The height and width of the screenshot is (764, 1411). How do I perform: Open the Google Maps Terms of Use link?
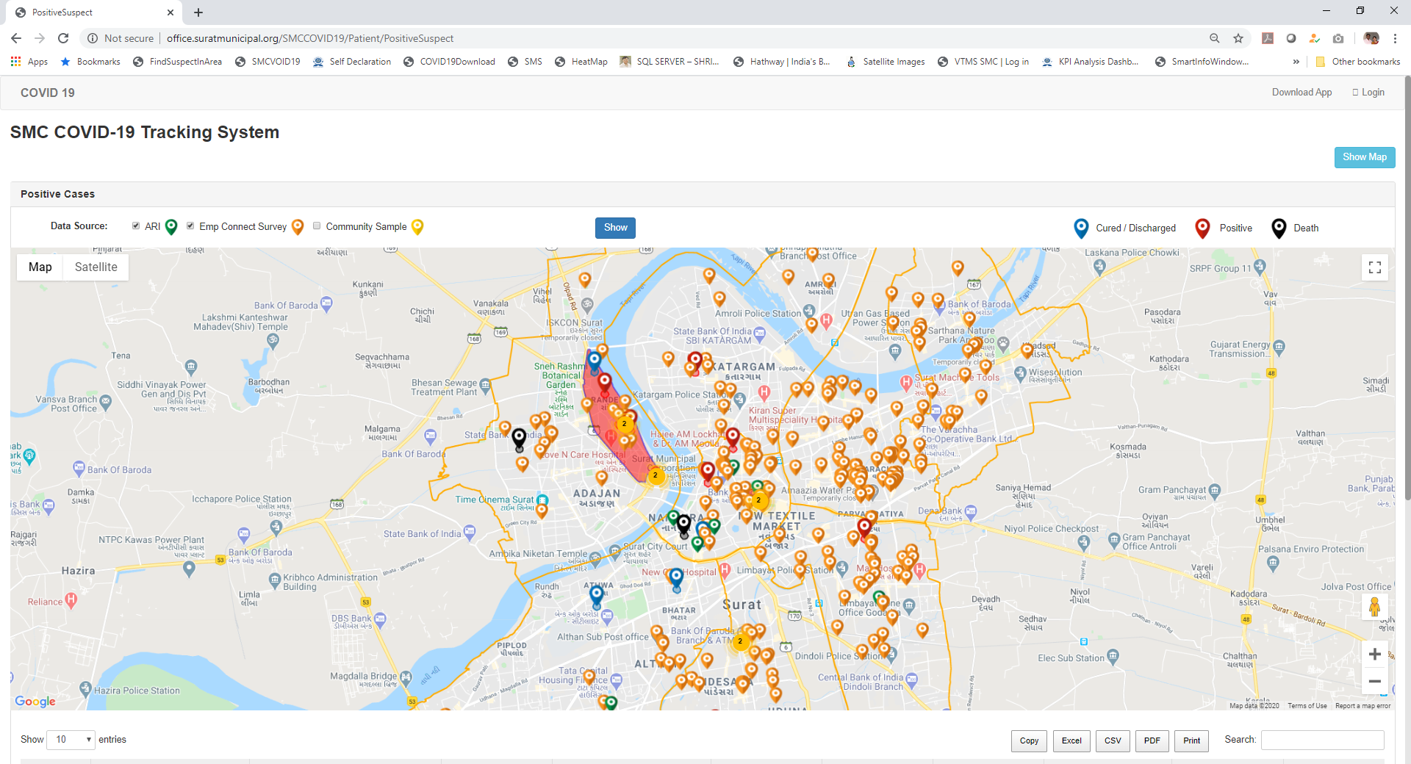1307,706
